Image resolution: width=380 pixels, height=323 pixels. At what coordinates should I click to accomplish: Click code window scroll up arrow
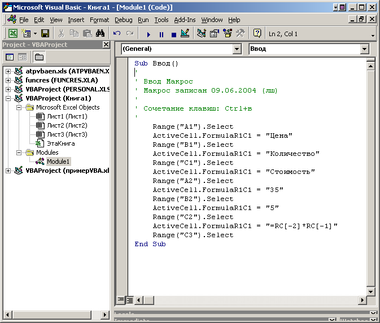point(371,66)
